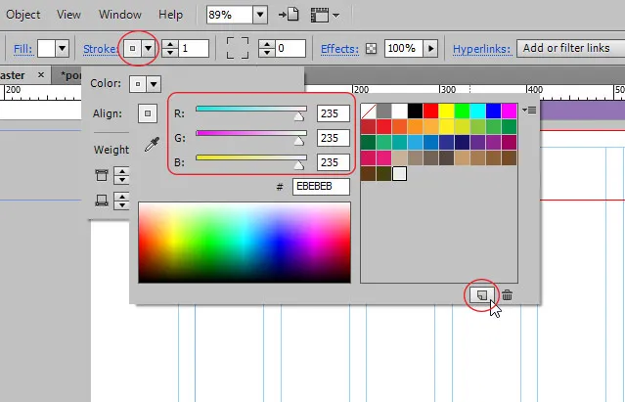Expand the Fill color dropdown
This screenshot has width=625, height=402.
pyautogui.click(x=62, y=48)
